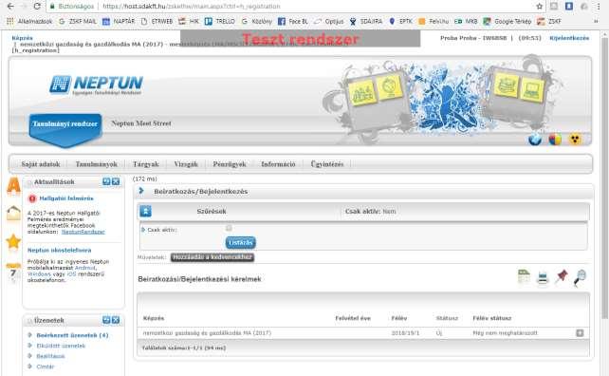Open the Tárgyak menu
This screenshot has height=376, width=609.
pos(146,164)
